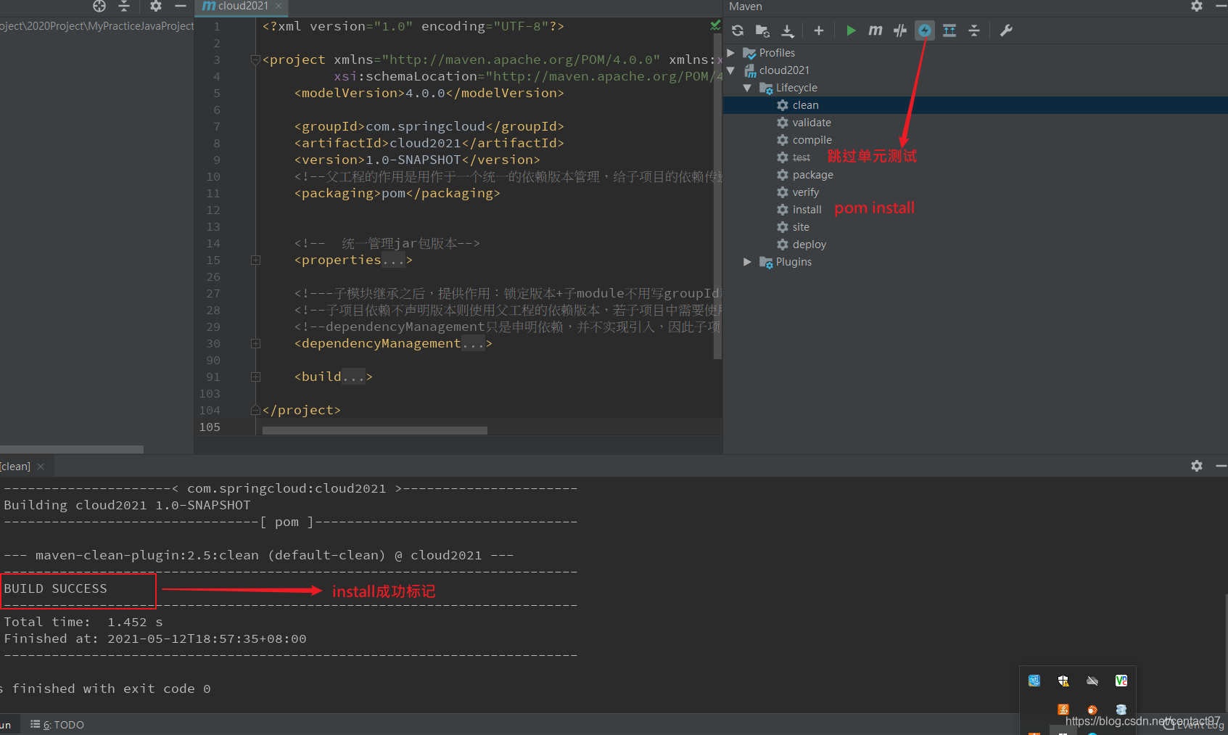Click the Plugins folder label

click(794, 262)
